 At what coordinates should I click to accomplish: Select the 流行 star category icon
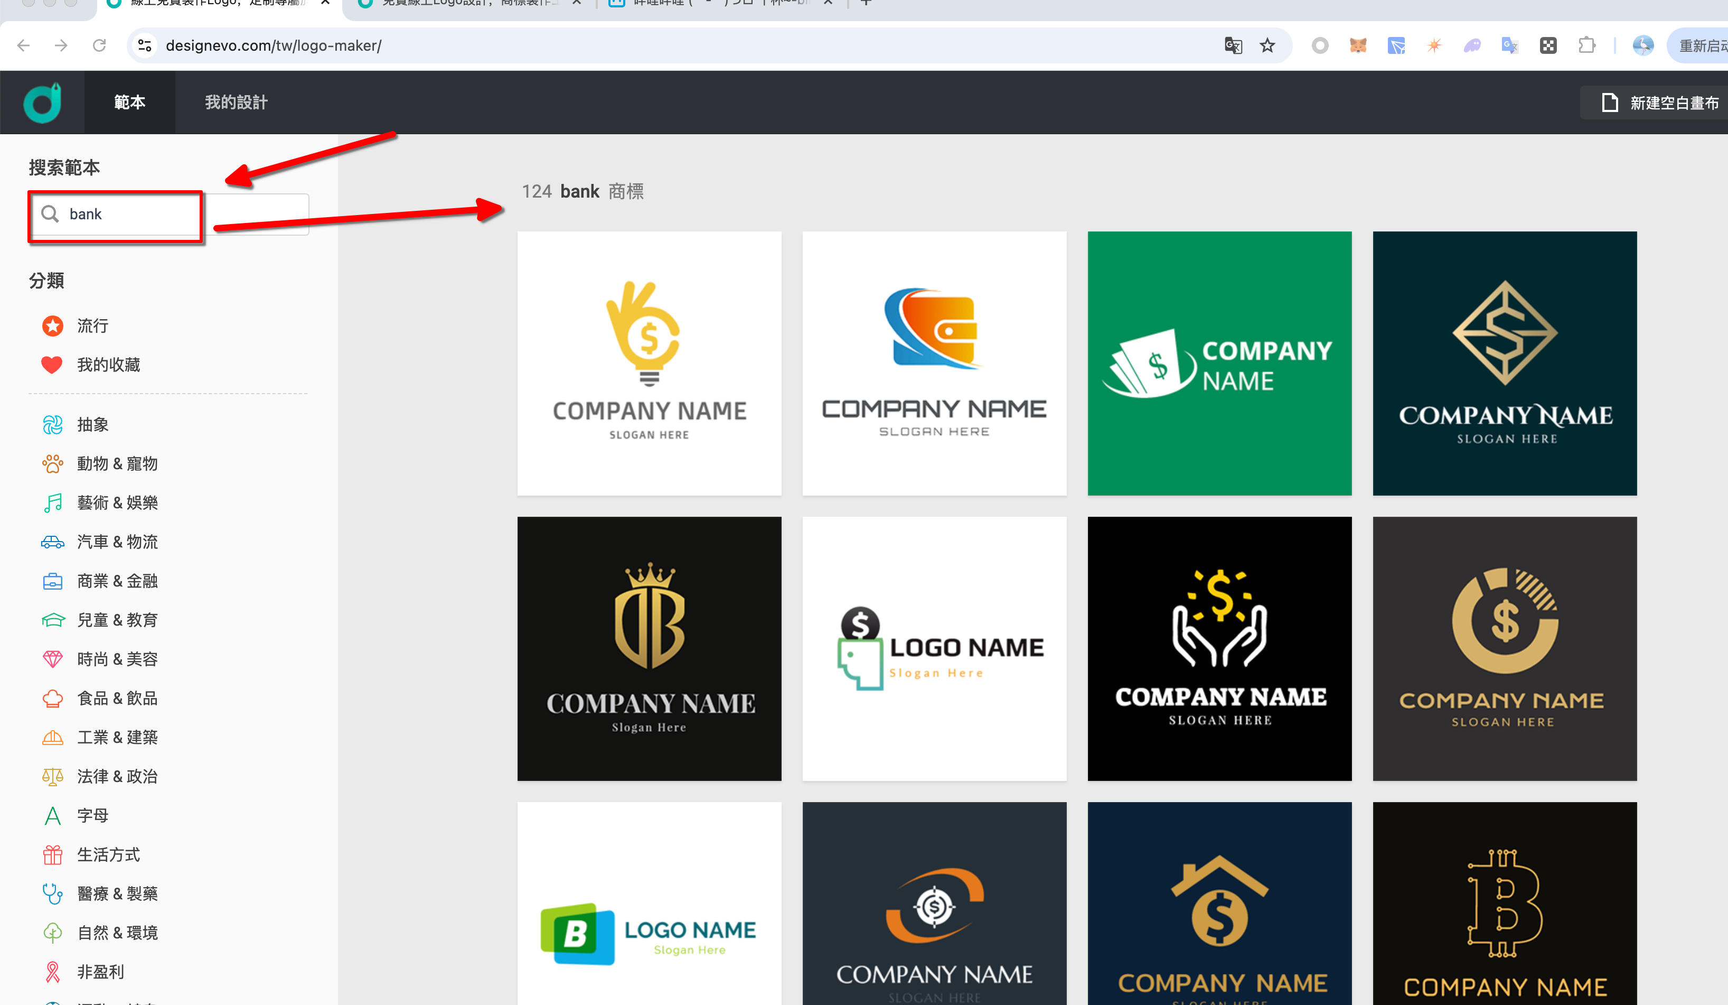coord(53,326)
